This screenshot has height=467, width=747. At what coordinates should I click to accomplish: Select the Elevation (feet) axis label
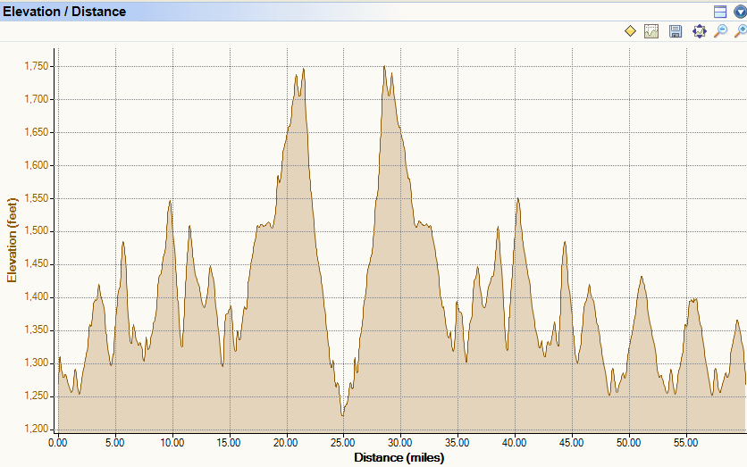pyautogui.click(x=12, y=240)
